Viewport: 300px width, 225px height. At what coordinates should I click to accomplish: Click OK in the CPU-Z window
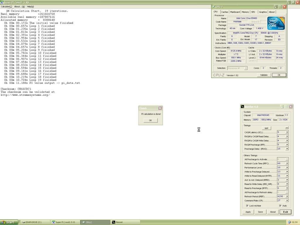point(279,75)
